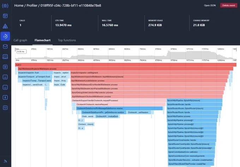Viewport: 240px width, 167px height.
Task: Open the Var Dumper sidebar icon
Action: [5, 77]
